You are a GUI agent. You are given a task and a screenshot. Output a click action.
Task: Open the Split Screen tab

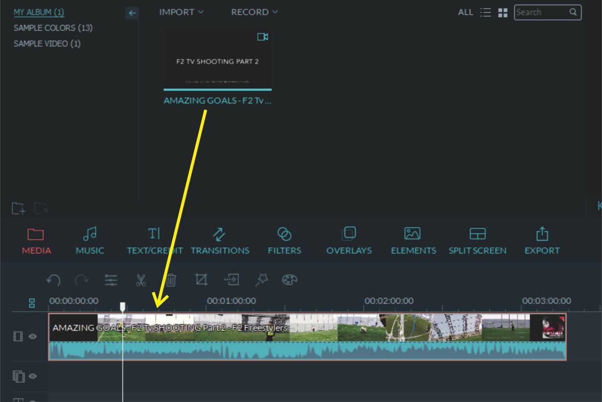click(477, 241)
